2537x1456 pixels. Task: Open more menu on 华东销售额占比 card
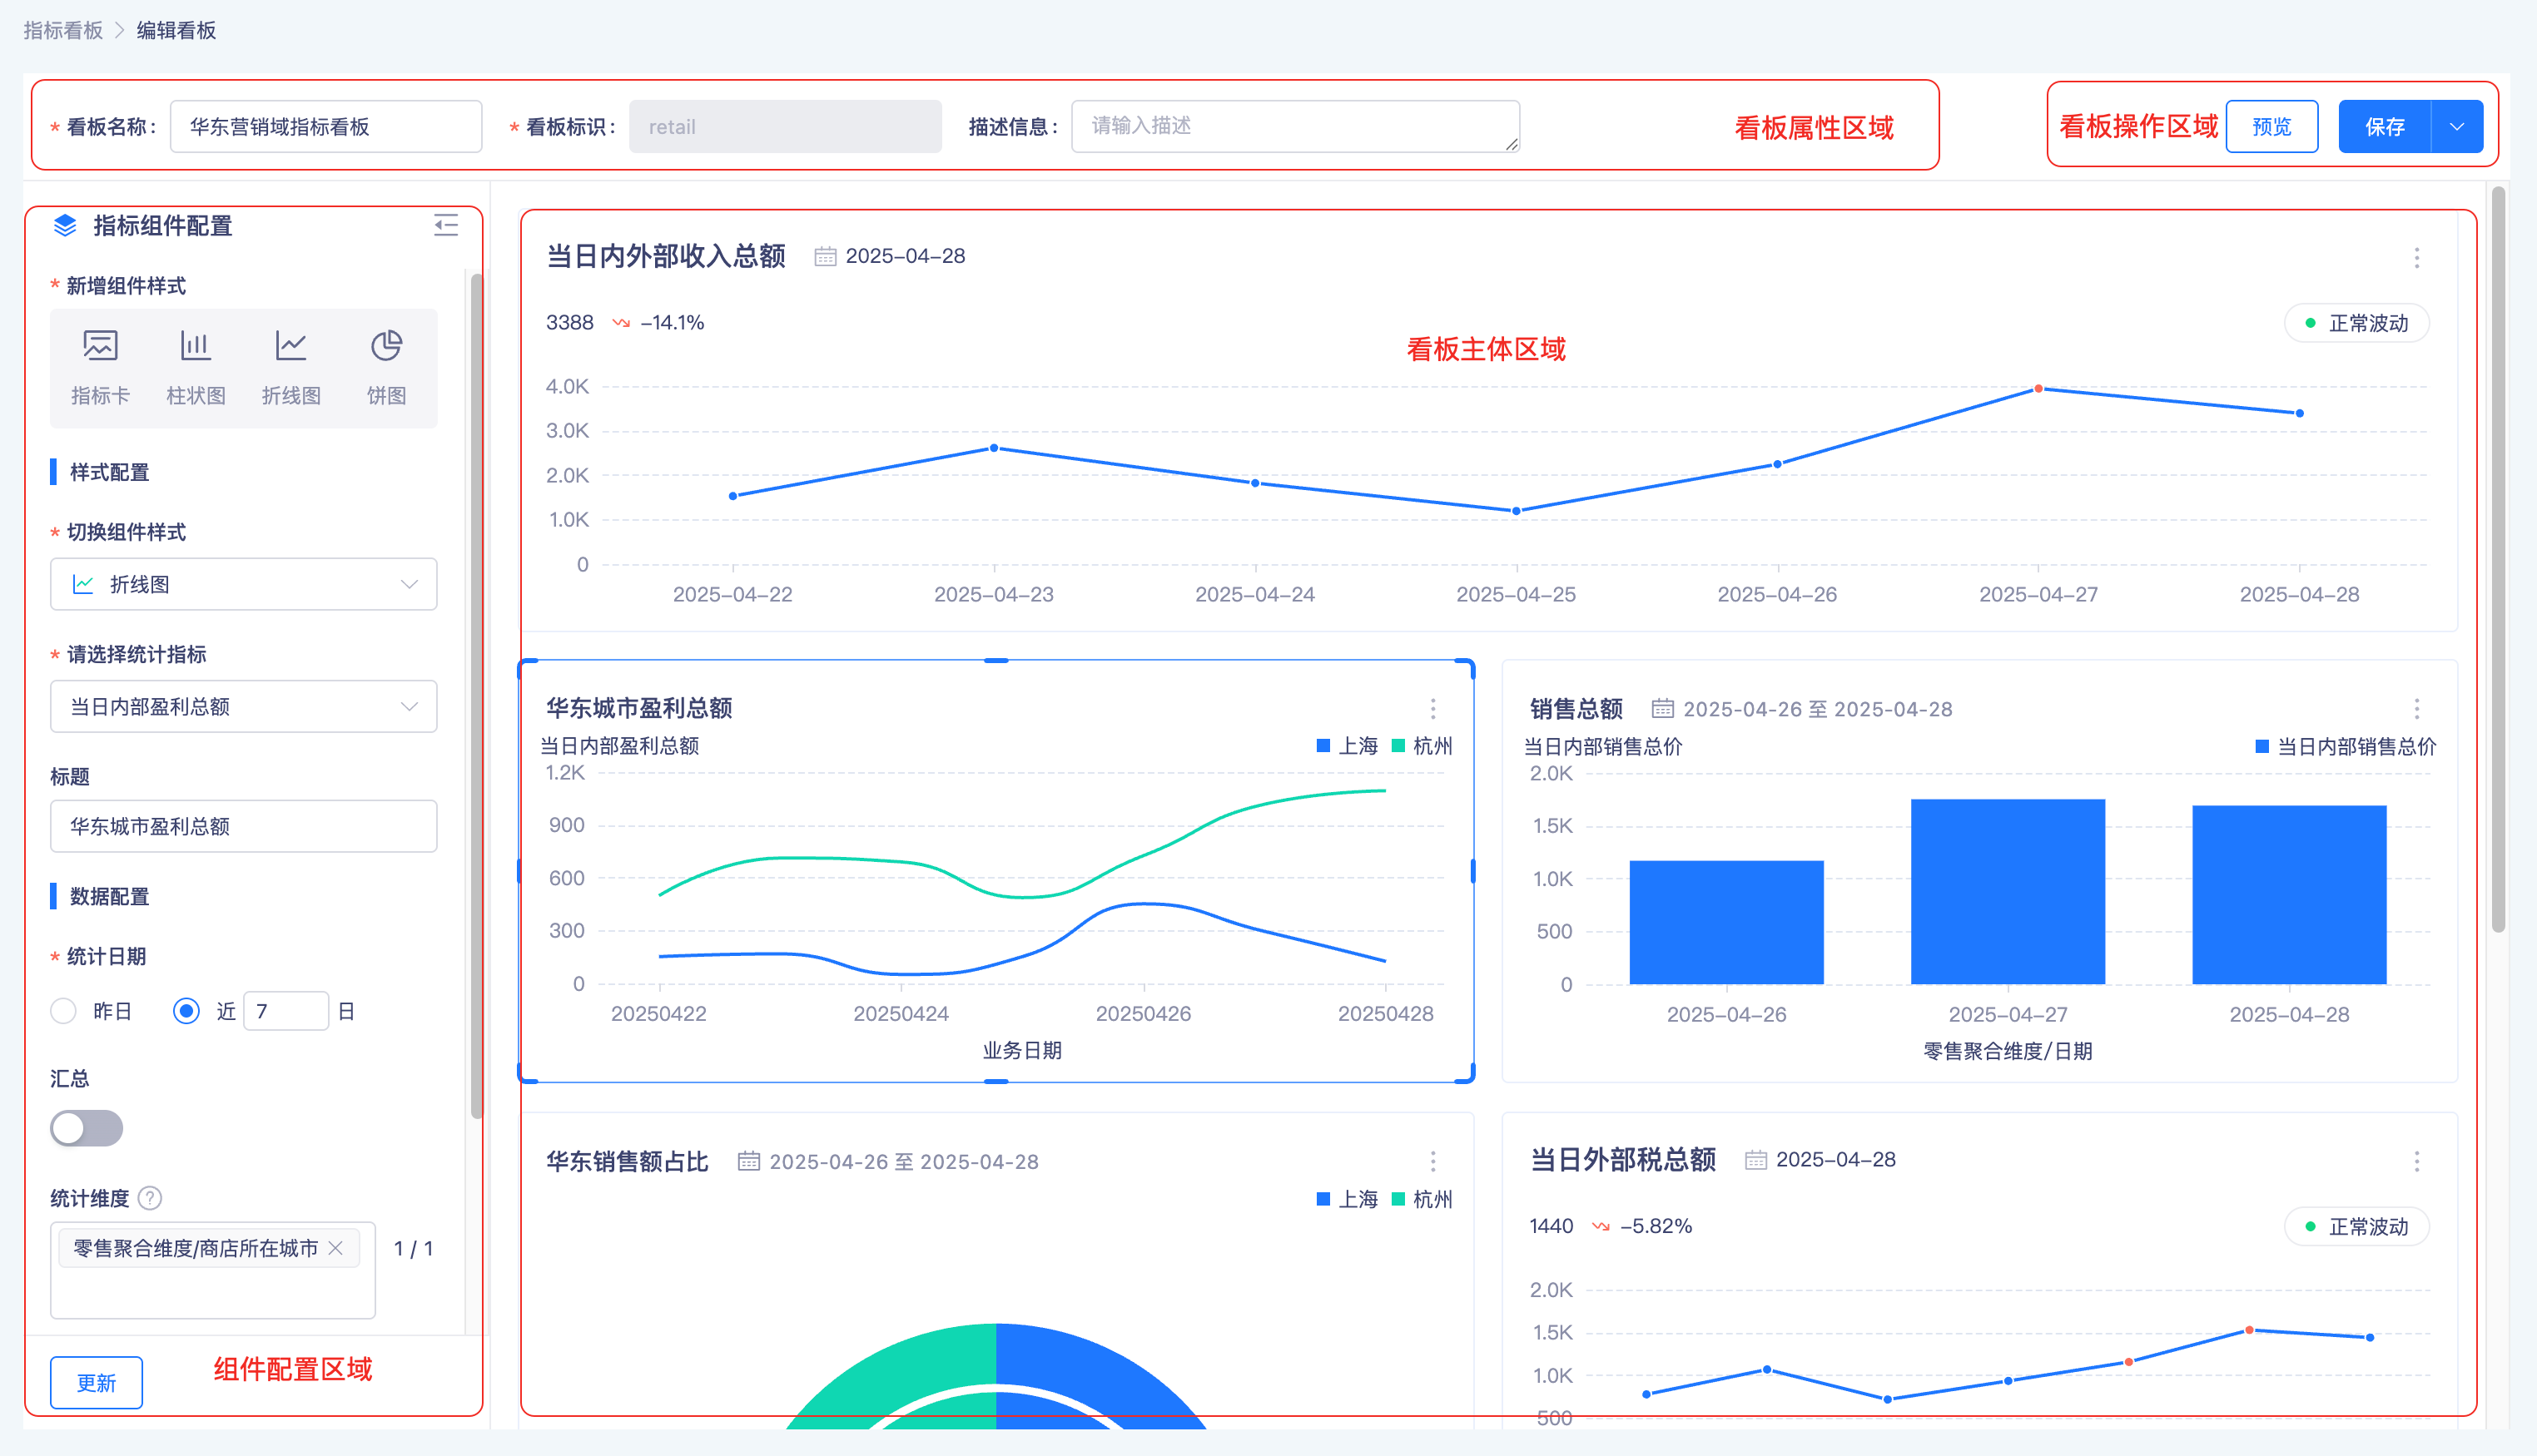tap(1432, 1161)
